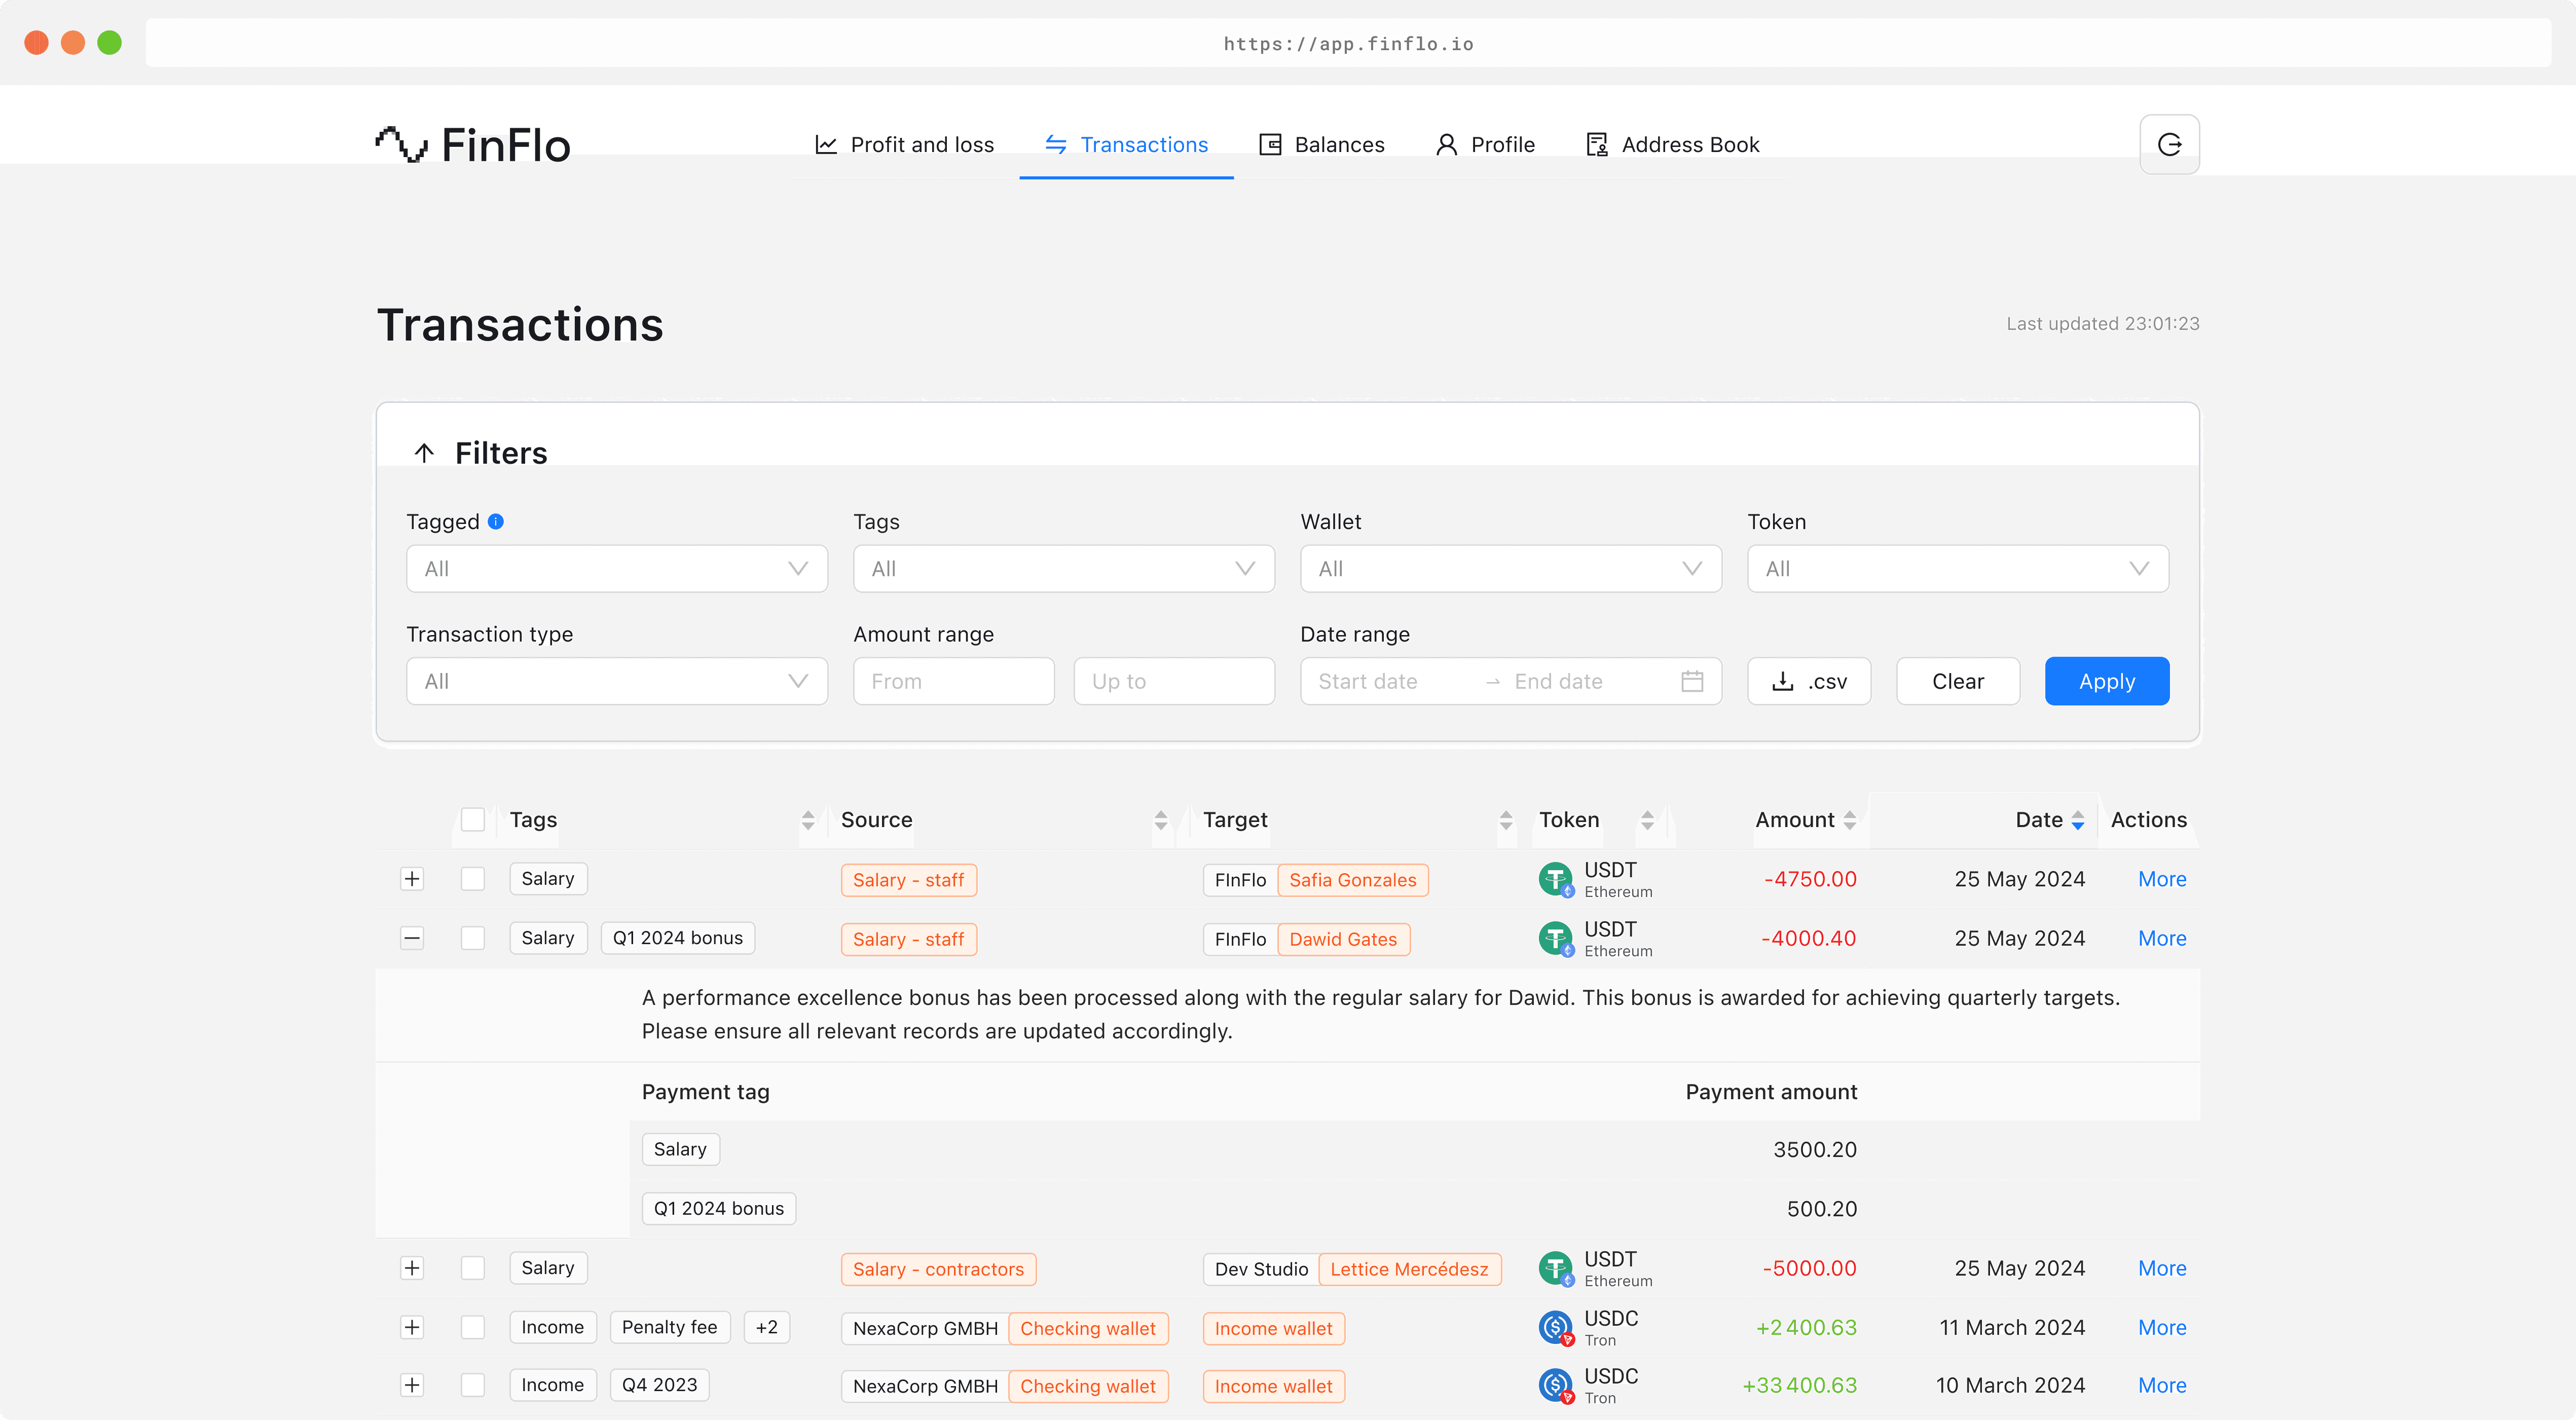The height and width of the screenshot is (1420, 2576).
Task: Click the Dev Studio target label
Action: (1261, 1269)
